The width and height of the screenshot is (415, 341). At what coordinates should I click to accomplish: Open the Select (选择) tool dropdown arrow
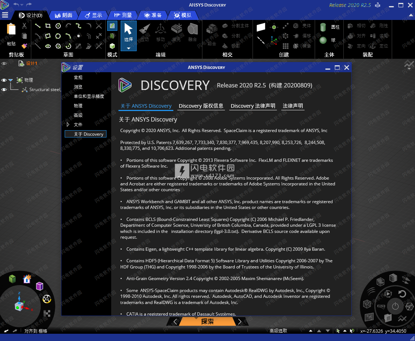pyautogui.click(x=129, y=48)
